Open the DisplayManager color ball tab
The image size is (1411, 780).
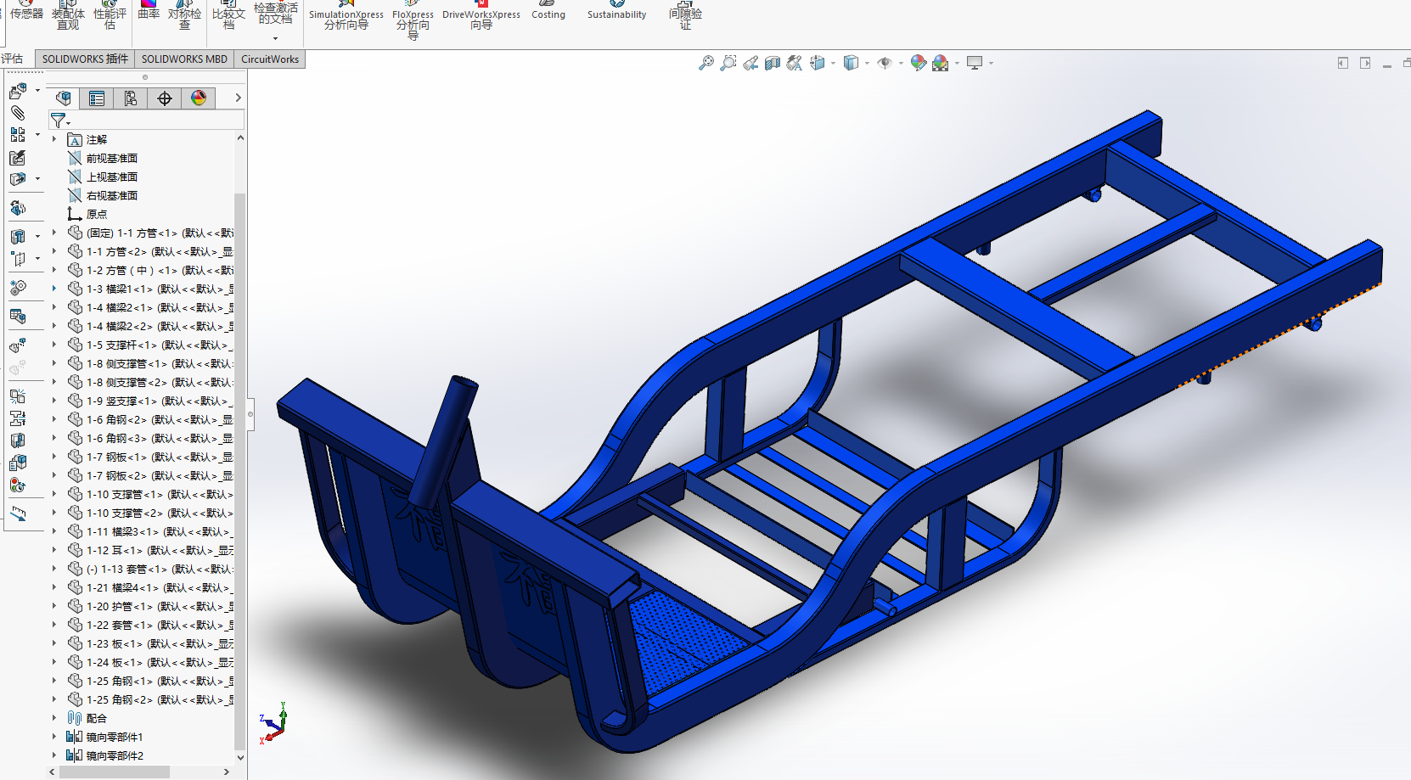click(199, 98)
